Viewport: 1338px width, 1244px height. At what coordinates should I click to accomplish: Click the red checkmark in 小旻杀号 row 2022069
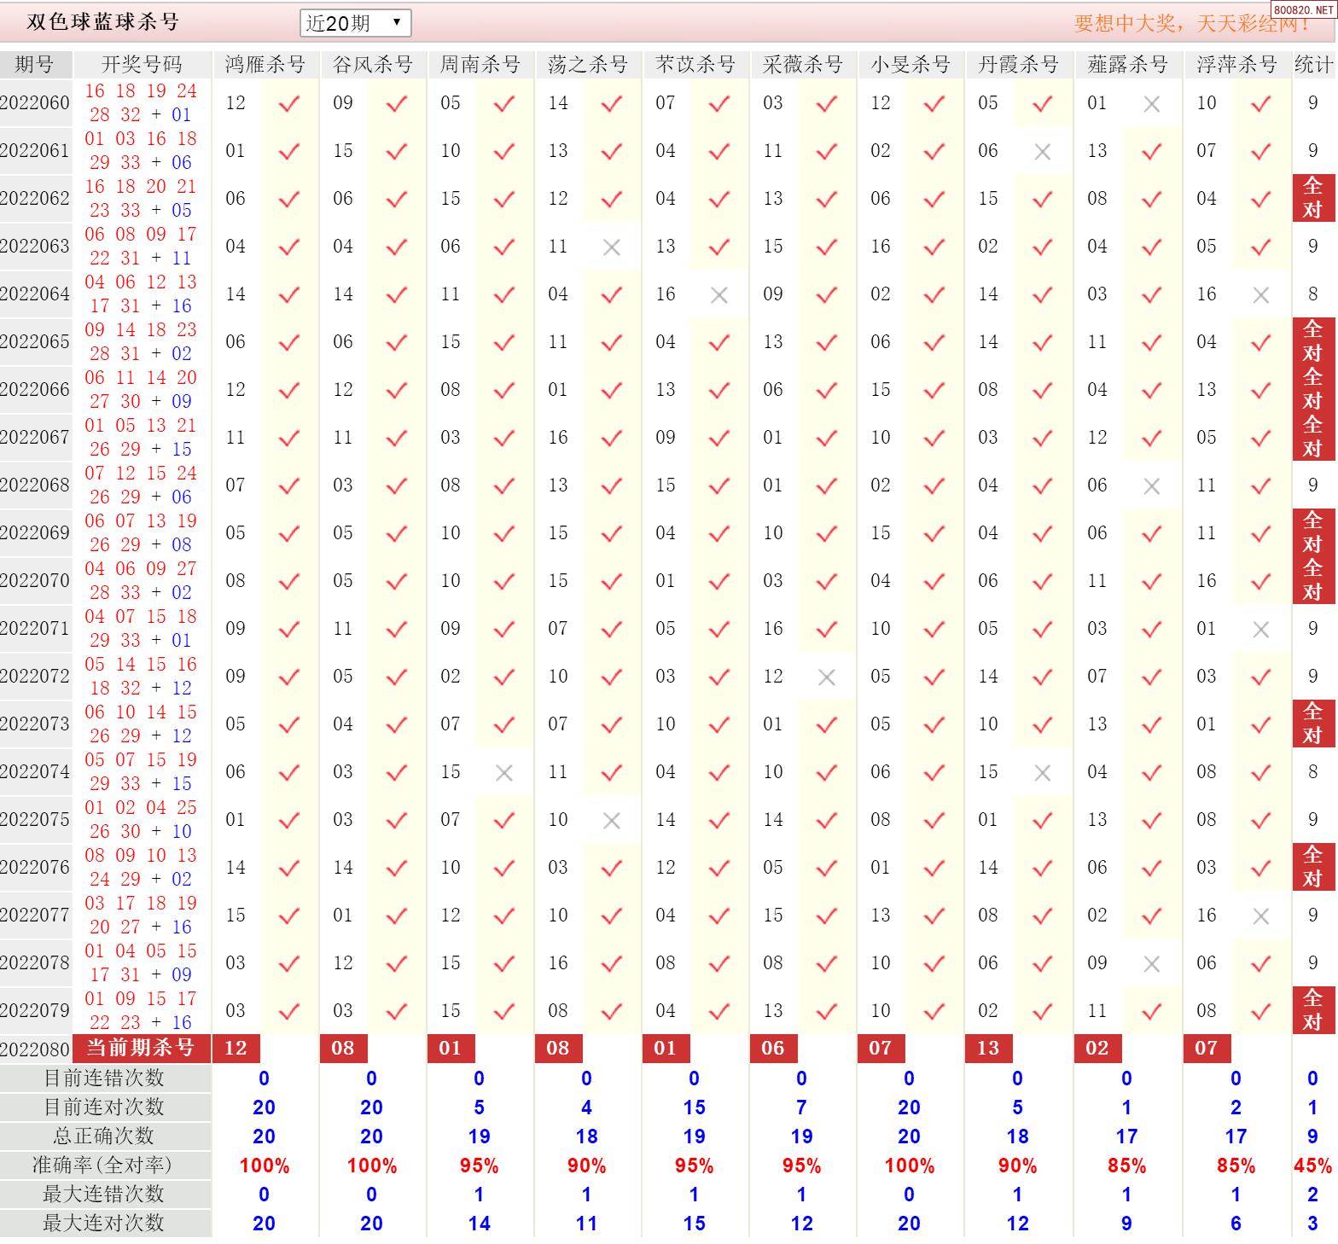point(934,534)
